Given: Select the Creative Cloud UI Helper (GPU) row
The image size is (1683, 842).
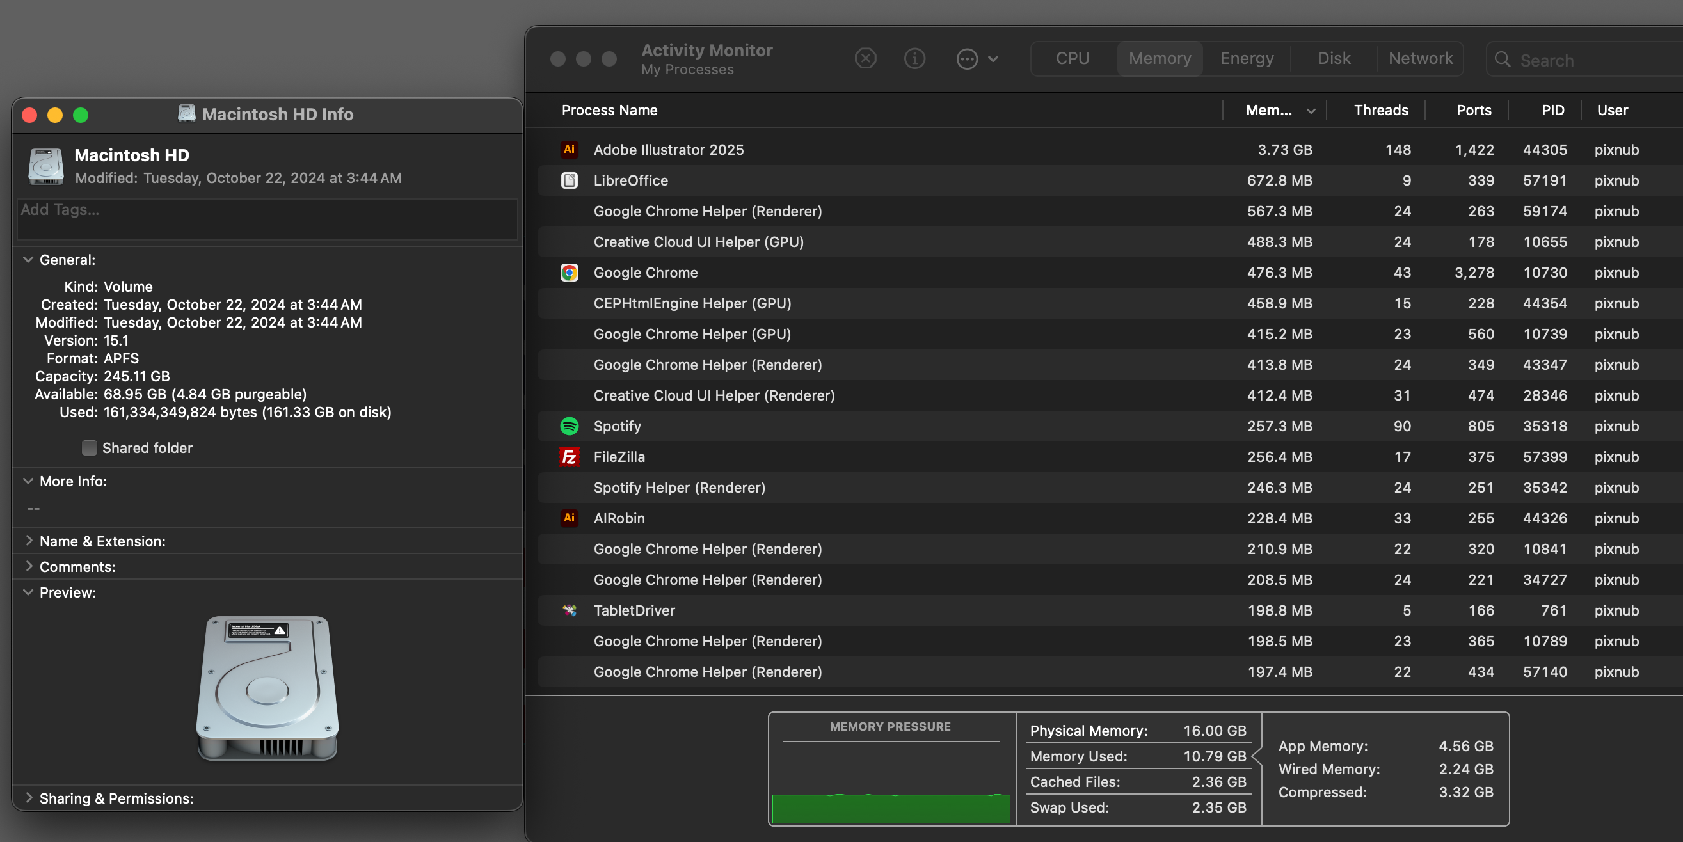Looking at the screenshot, I should tap(1110, 242).
